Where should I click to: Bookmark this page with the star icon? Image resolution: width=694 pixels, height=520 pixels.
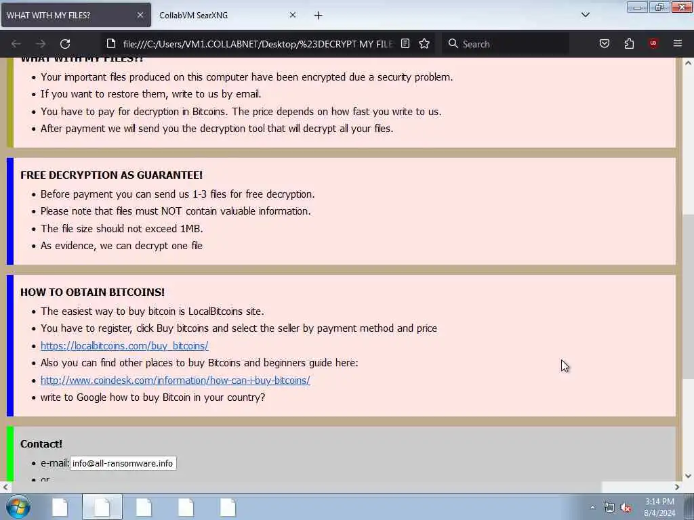coord(424,44)
